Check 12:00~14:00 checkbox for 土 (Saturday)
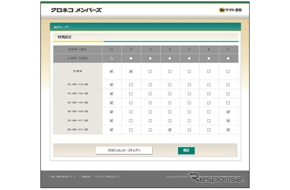 pos(228,85)
